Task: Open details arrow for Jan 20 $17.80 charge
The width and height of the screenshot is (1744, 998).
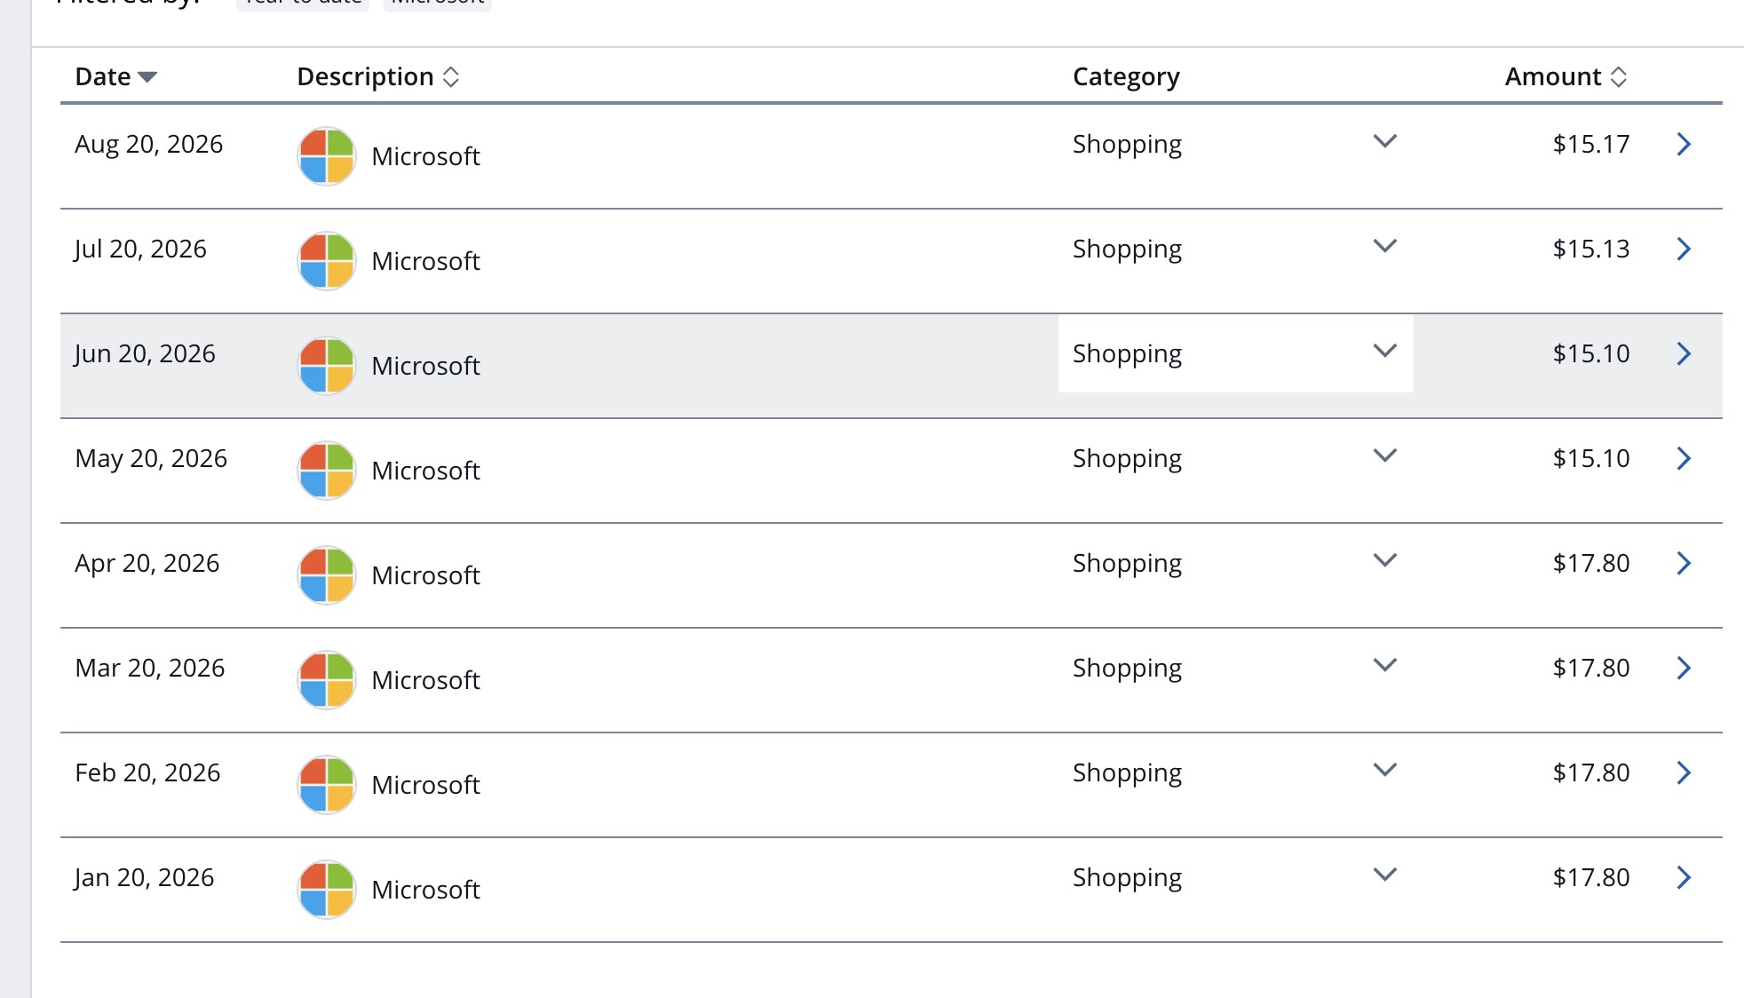Action: 1684,877
